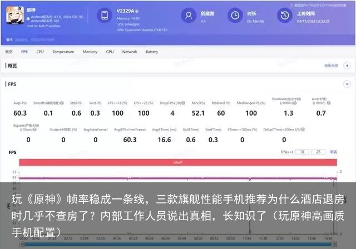This screenshot has width=356, height=249.
Task: Open help icon beside BigJank label
Action: point(34,130)
